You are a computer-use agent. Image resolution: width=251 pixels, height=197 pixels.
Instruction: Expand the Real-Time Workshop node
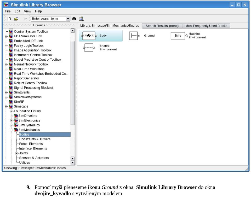pos(6,69)
